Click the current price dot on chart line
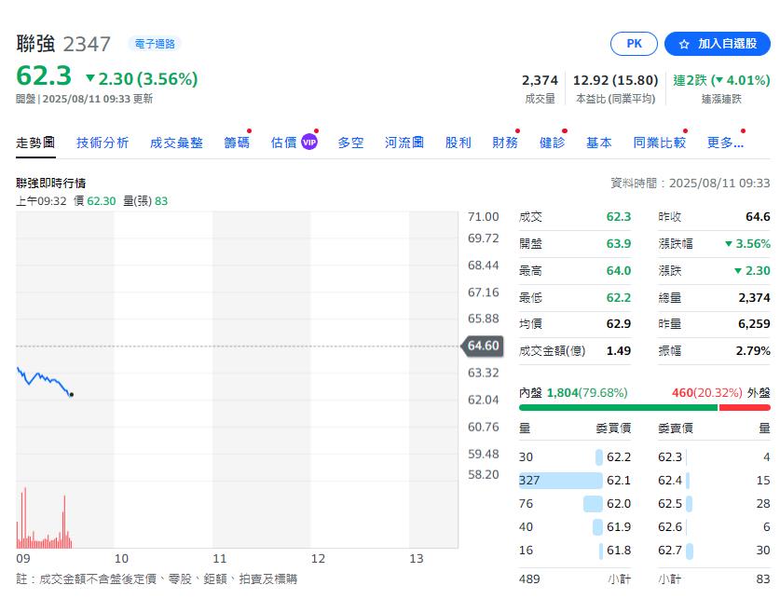780x599 pixels. (72, 395)
